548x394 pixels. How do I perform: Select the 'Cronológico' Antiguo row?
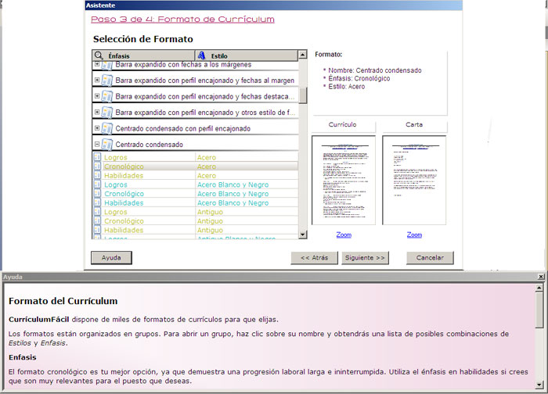point(196,220)
